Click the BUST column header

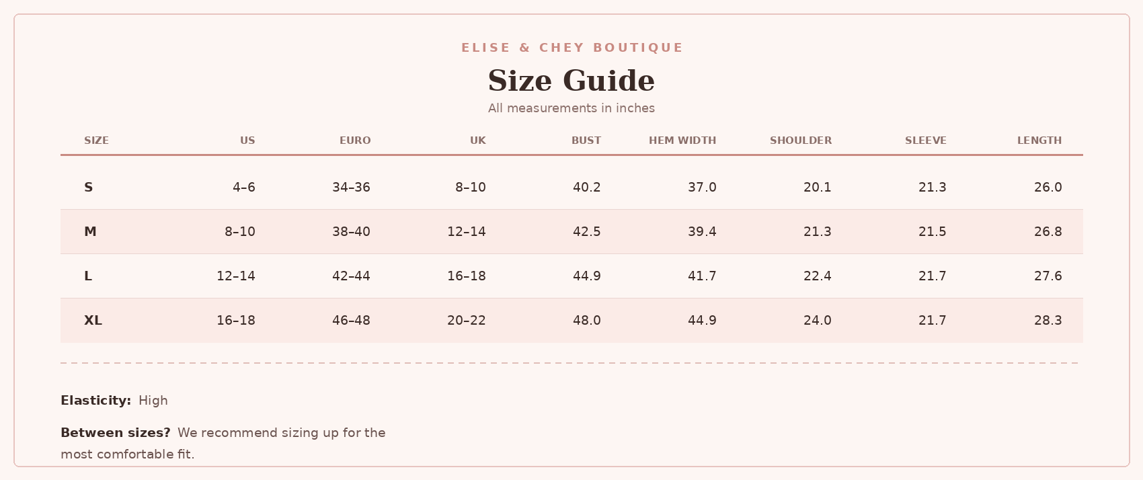coord(586,141)
